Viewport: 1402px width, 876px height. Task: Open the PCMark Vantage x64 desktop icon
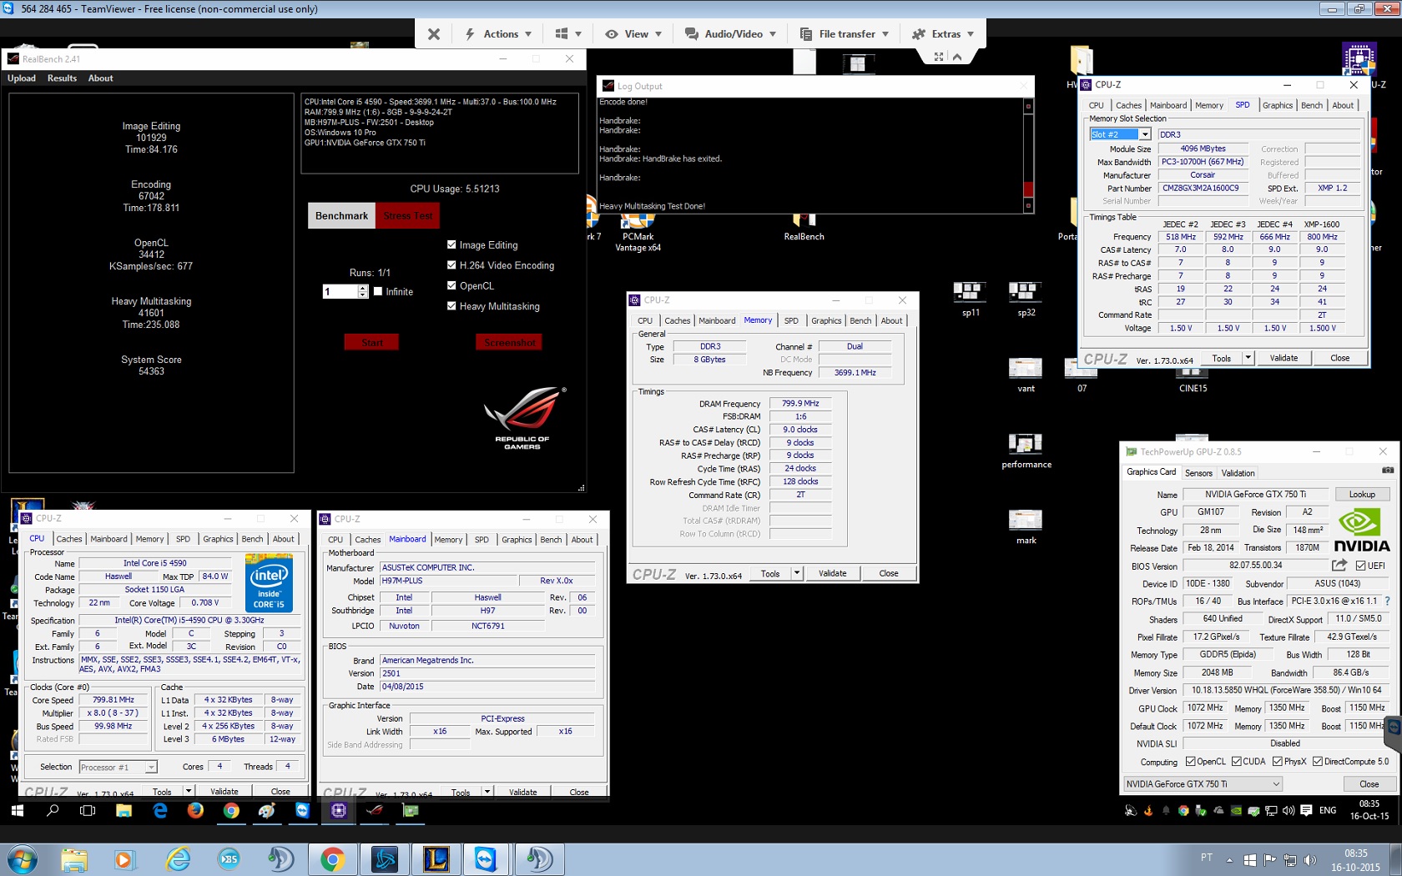coord(638,231)
